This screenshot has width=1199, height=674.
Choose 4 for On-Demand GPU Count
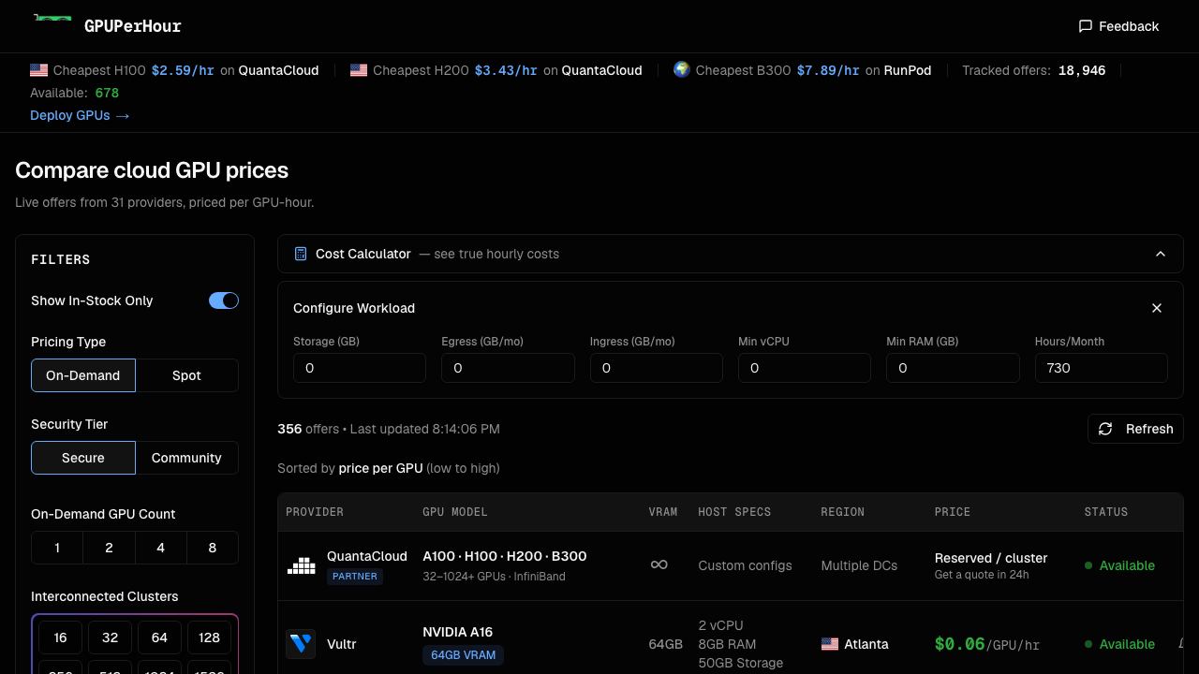tap(160, 548)
